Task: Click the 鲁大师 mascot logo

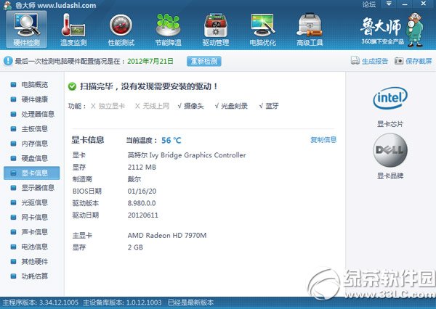Action: [414, 30]
